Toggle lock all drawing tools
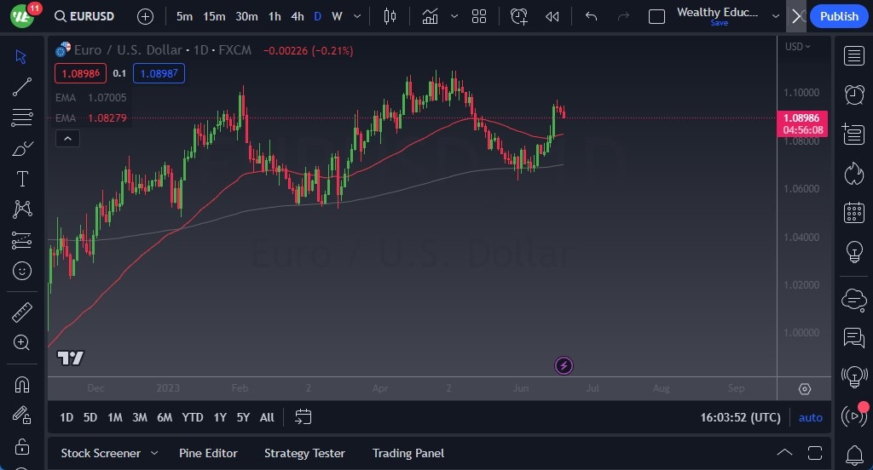873x470 pixels. click(22, 446)
